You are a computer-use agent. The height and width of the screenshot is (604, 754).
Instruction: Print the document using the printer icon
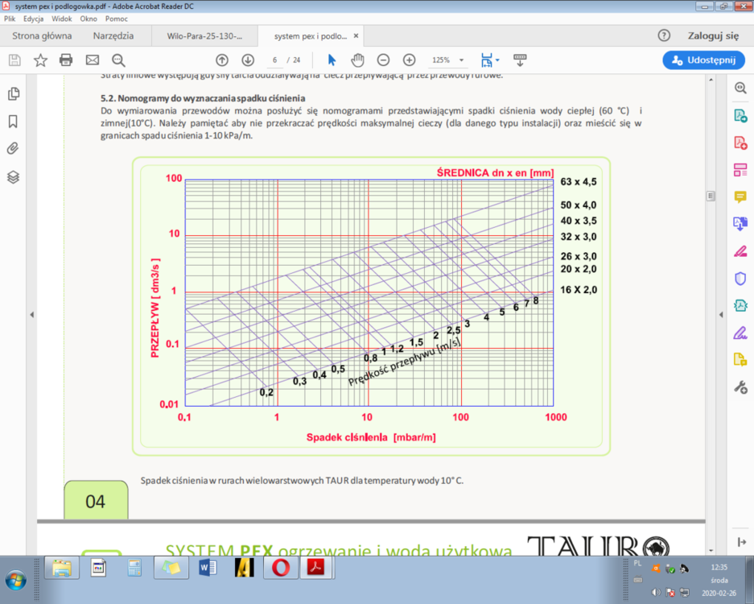pyautogui.click(x=66, y=60)
